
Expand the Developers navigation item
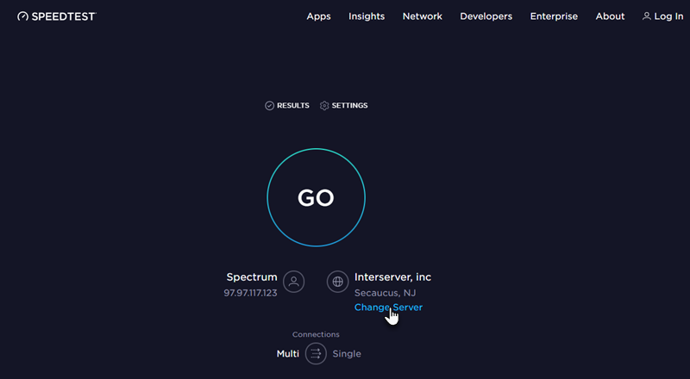[486, 16]
